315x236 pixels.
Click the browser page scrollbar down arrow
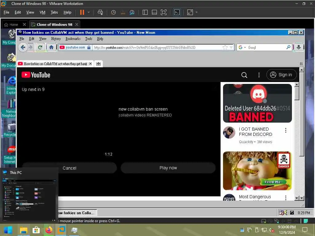(x=301, y=198)
